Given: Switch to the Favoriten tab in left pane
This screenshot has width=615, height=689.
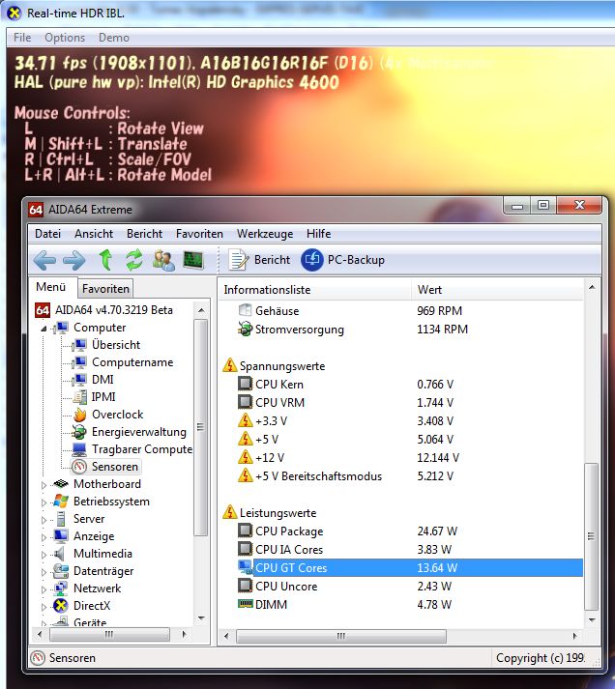Looking at the screenshot, I should pos(105,289).
